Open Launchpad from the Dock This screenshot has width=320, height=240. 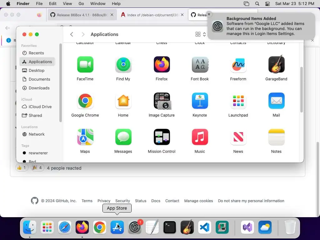point(47,227)
